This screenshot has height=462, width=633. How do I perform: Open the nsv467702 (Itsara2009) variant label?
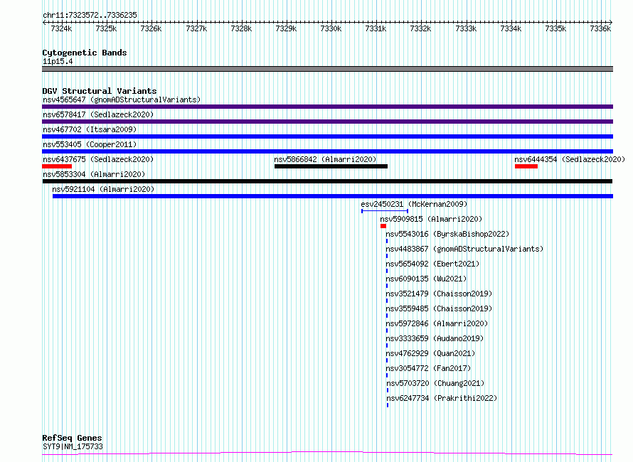(90, 129)
